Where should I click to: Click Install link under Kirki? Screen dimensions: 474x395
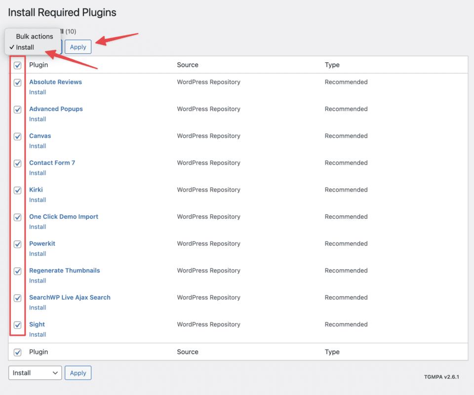tap(38, 200)
